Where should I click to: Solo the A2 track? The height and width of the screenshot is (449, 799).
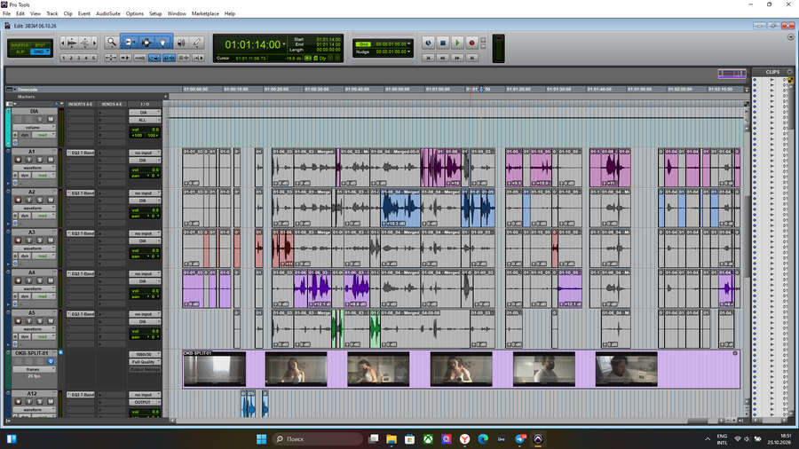click(x=40, y=200)
